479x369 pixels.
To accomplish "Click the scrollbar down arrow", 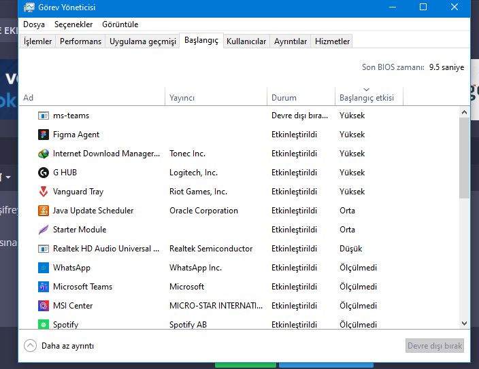I will [x=464, y=323].
